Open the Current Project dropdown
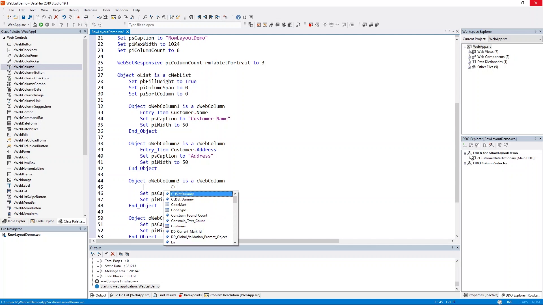The width and height of the screenshot is (543, 305). pyautogui.click(x=540, y=39)
